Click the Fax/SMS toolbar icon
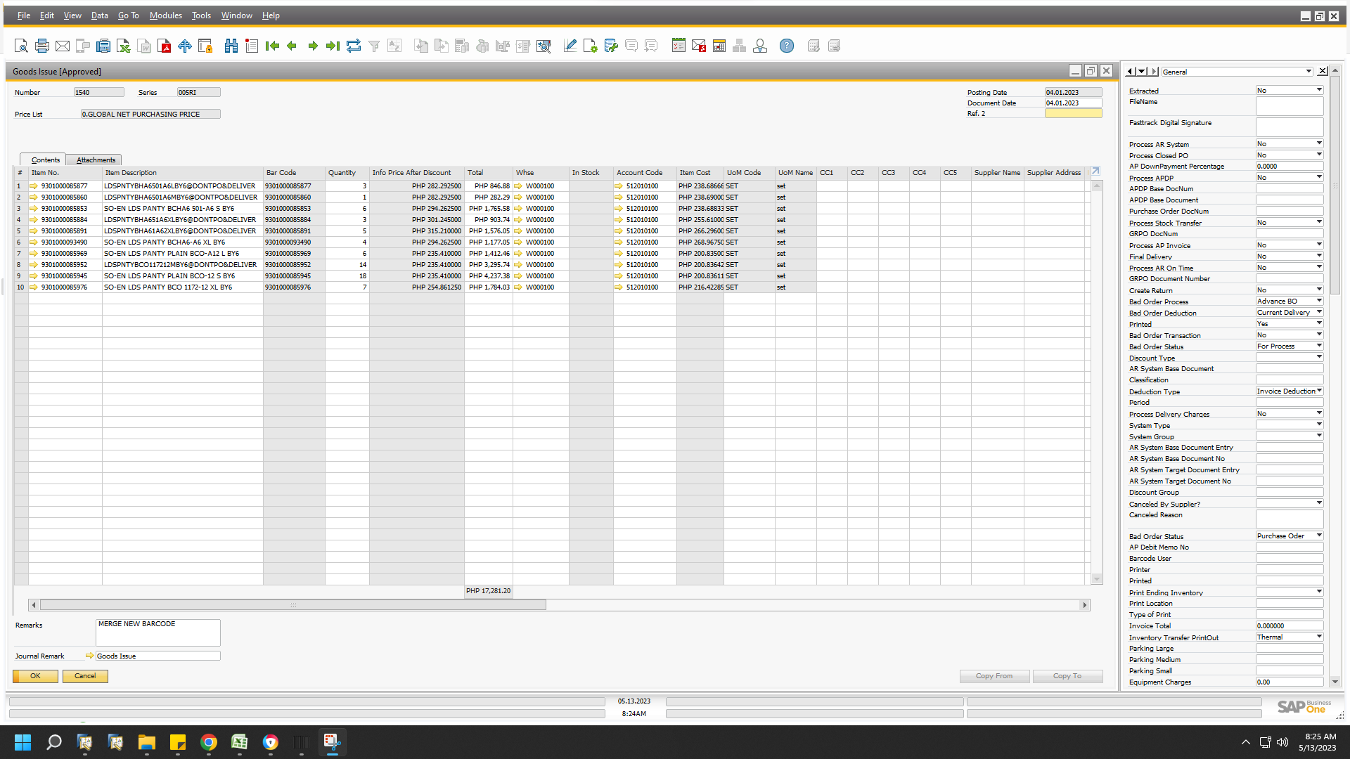The image size is (1350, 759). click(103, 46)
